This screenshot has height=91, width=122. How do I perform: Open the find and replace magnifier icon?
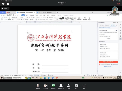pyautogui.click(x=85, y=18)
